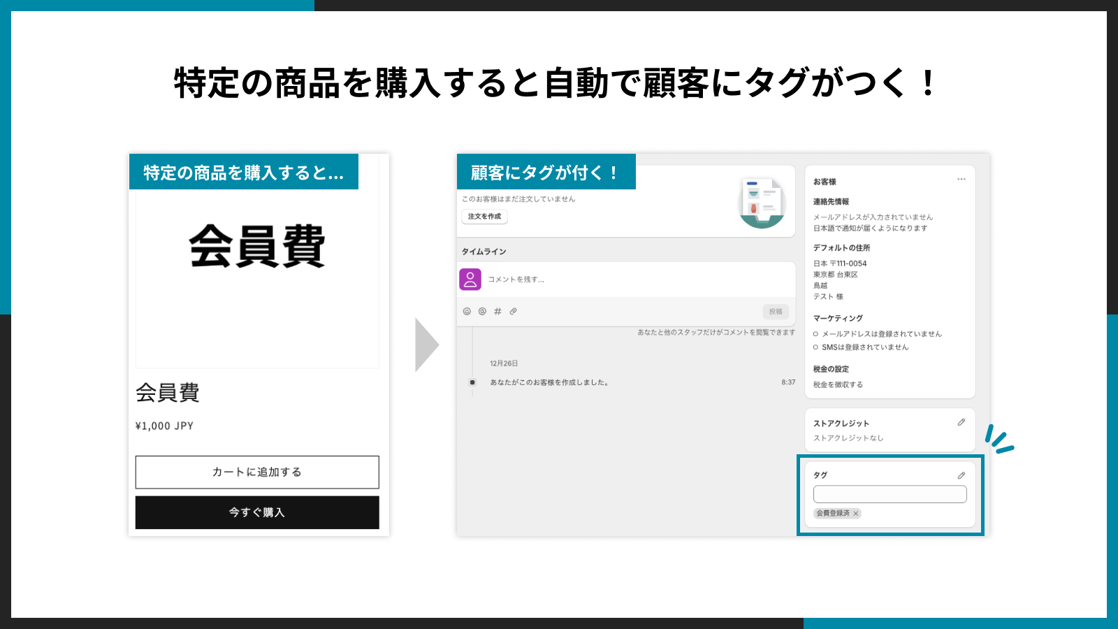This screenshot has height=629, width=1118.
Task: Click the 12月26日 timeline entry
Action: (x=504, y=363)
